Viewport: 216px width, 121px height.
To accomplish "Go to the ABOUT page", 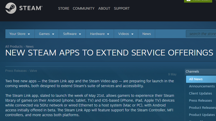I will pos(104,9).
